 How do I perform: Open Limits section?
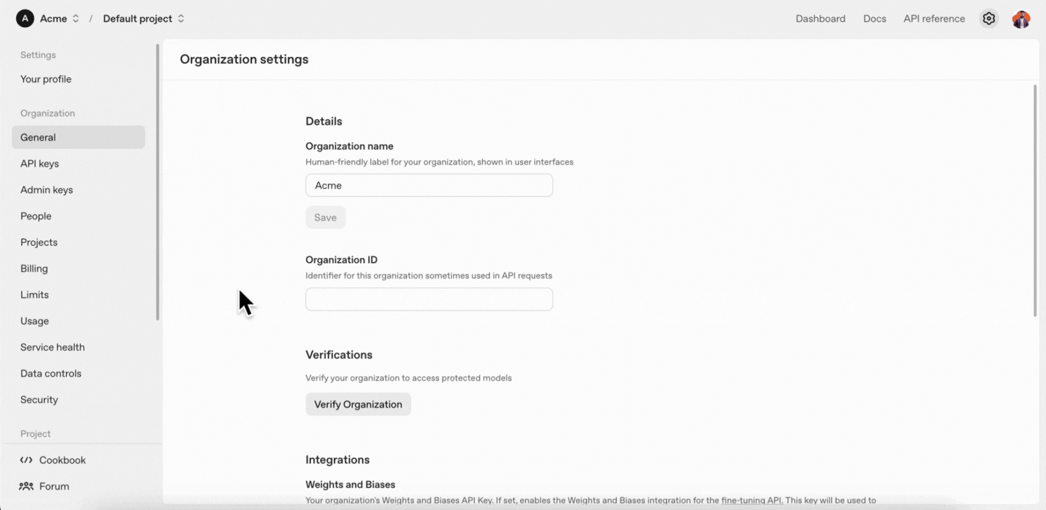click(x=35, y=294)
